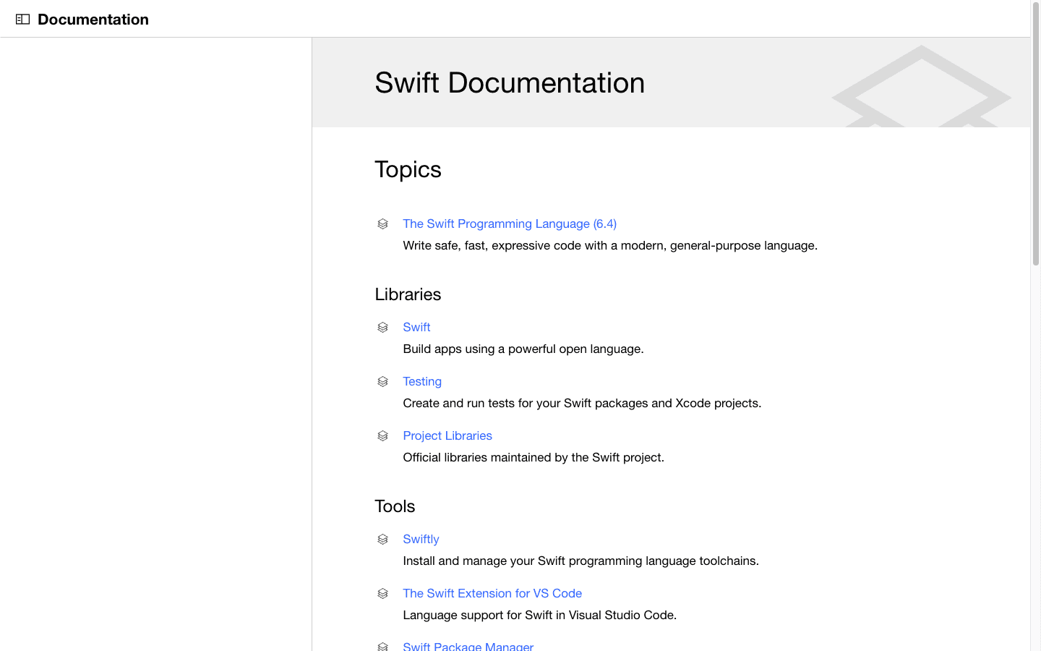
Task: Go to the Testing documentation link
Action: click(x=422, y=381)
